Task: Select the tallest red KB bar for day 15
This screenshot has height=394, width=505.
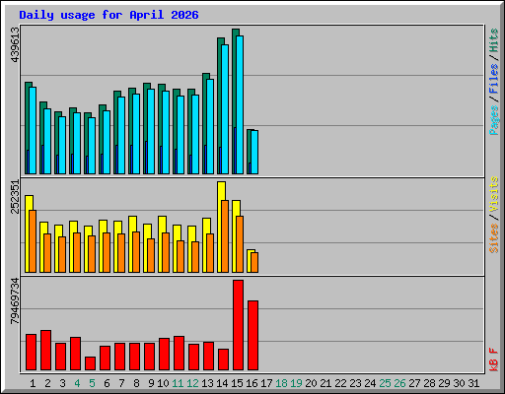Action: click(x=238, y=325)
